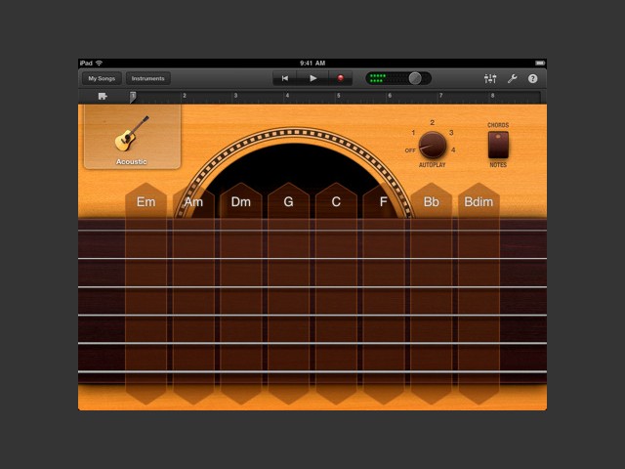Image resolution: width=625 pixels, height=469 pixels.
Task: Toggle the Chords/Notes switch
Action: point(498,145)
